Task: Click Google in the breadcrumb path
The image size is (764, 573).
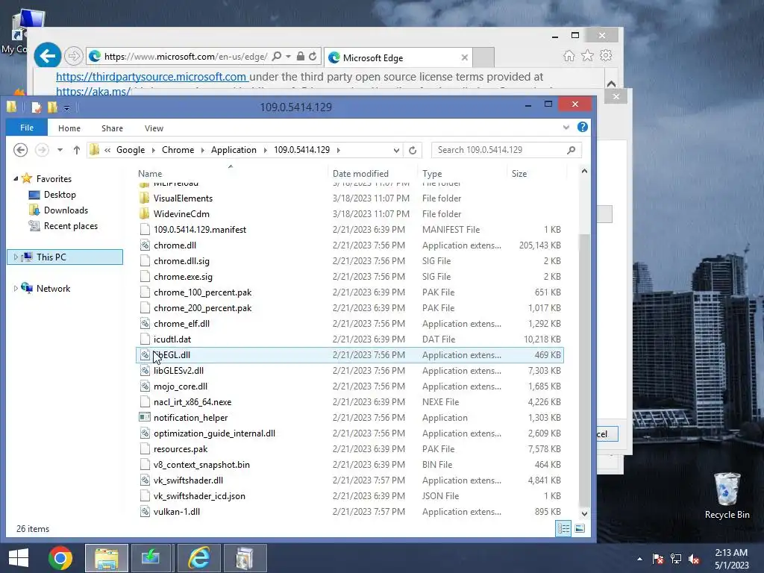Action: click(x=131, y=150)
